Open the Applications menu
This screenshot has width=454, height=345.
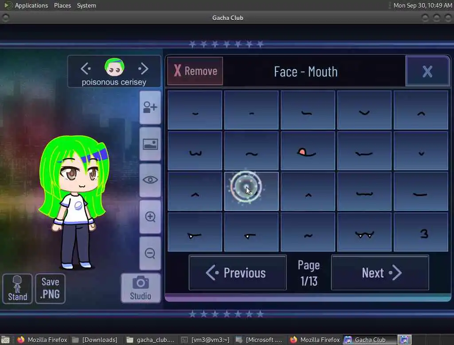[x=31, y=5]
